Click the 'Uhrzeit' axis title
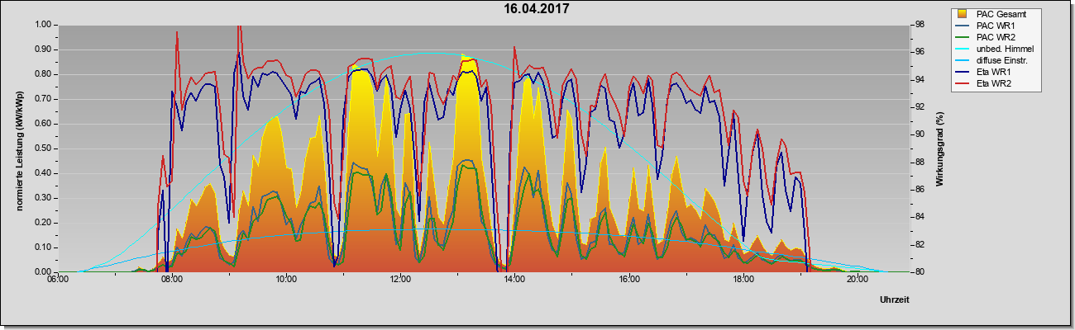 pos(895,300)
